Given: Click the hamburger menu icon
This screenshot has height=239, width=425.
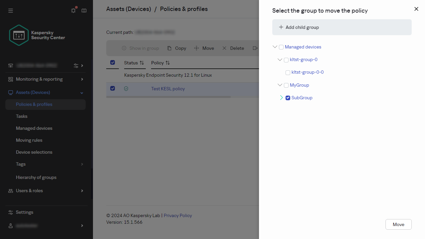Looking at the screenshot, I should point(11,11).
